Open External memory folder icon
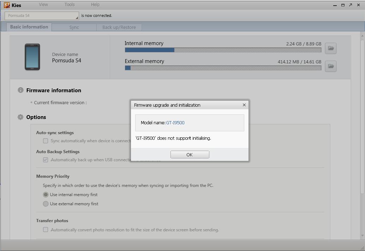 pos(330,67)
